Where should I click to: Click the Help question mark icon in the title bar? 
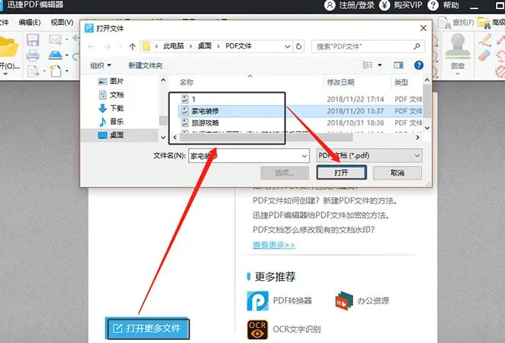pyautogui.click(x=433, y=5)
